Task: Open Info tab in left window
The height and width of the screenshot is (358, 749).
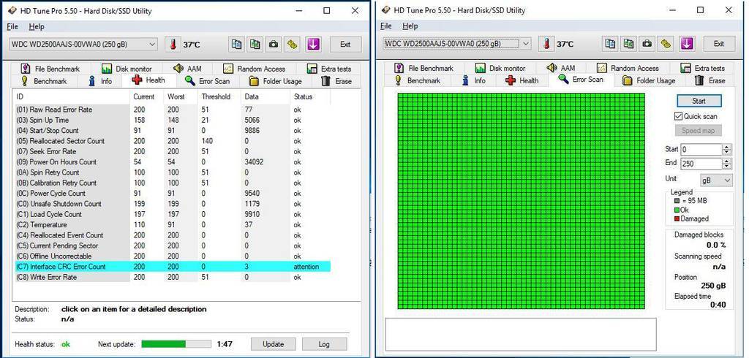Action: click(100, 81)
